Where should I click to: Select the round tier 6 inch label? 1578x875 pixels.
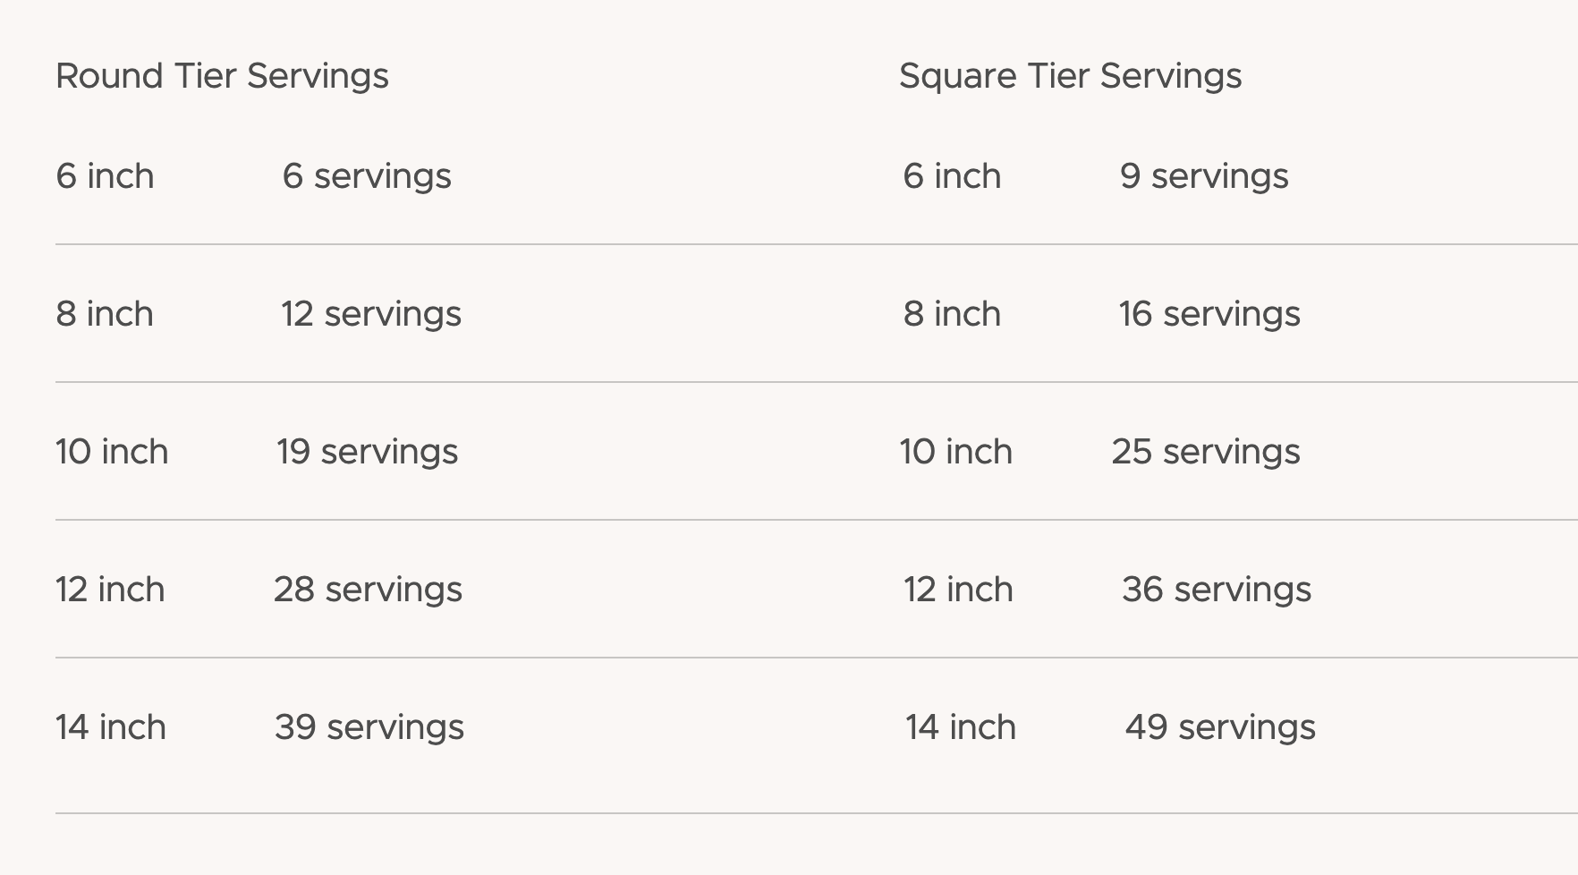[x=105, y=176]
